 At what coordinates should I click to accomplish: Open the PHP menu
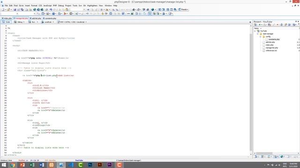(55, 6)
